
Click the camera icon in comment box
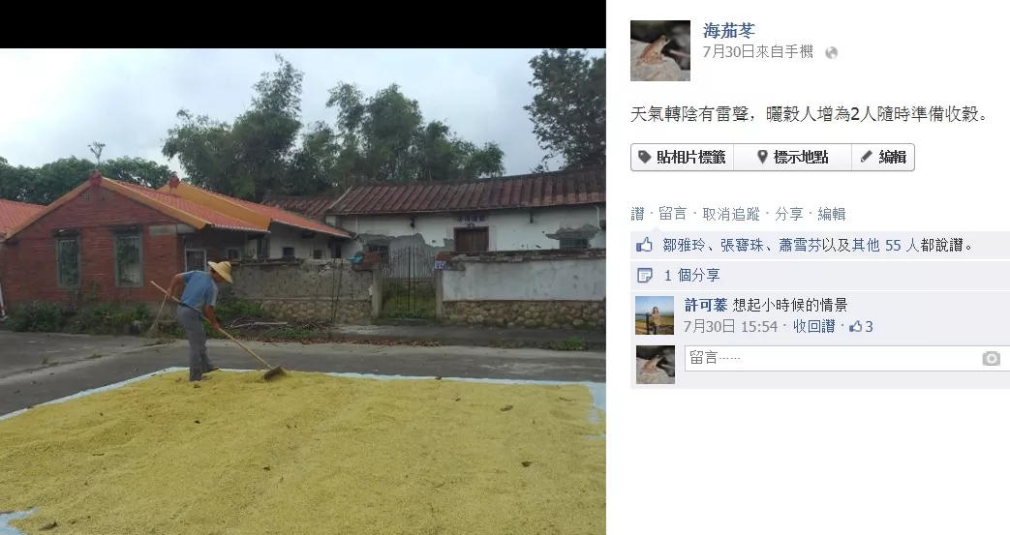(991, 359)
